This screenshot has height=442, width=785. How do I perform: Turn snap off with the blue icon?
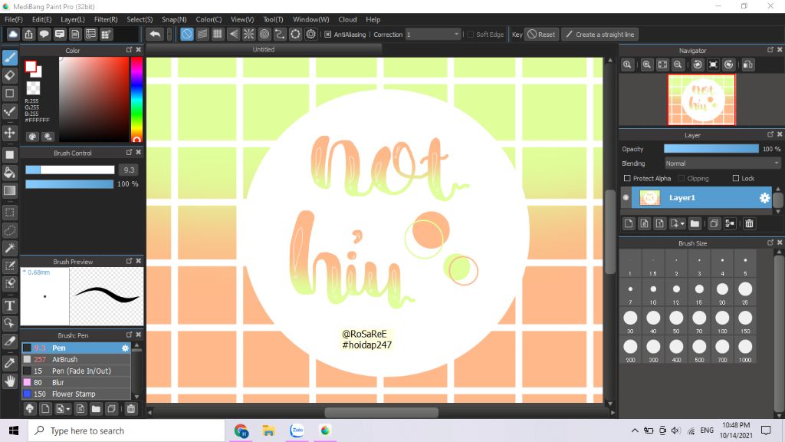187,34
